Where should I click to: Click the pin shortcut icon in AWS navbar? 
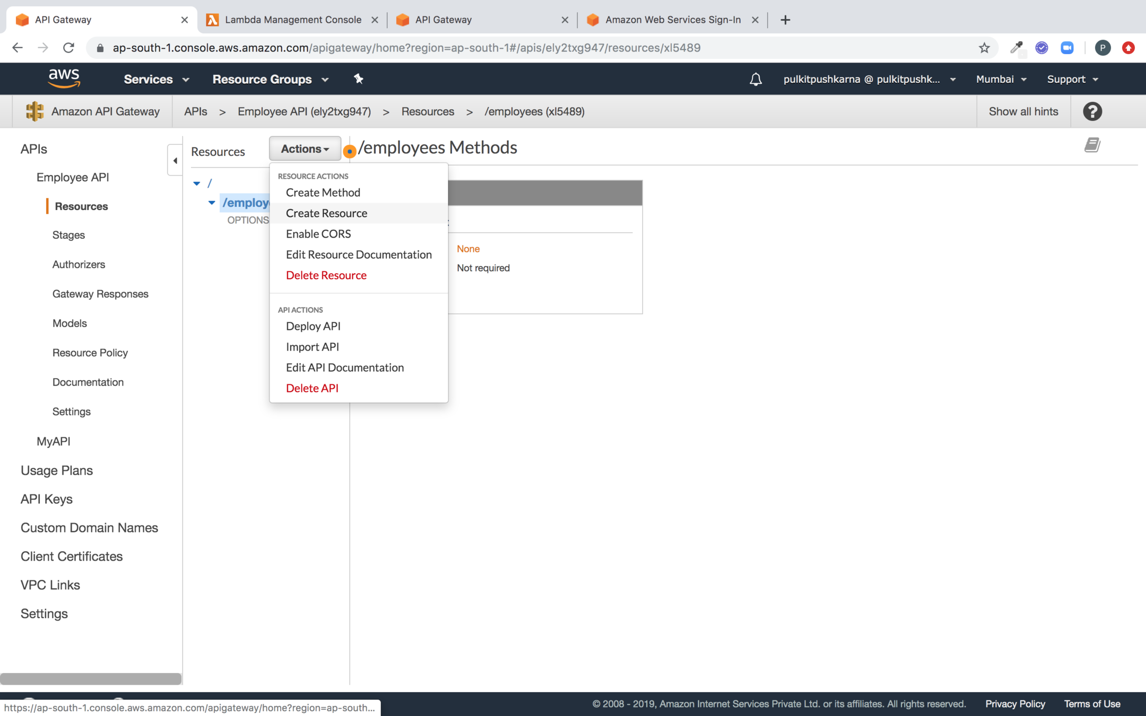(x=359, y=79)
